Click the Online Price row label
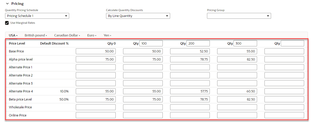 pos(18,115)
